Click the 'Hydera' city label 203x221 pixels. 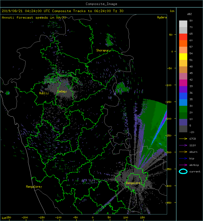pyautogui.click(x=162, y=17)
